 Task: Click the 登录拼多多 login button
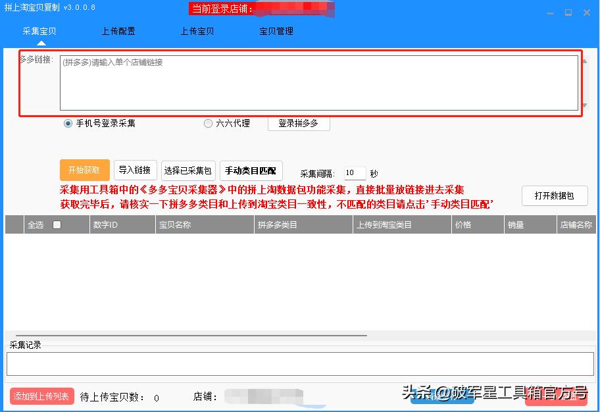click(299, 123)
